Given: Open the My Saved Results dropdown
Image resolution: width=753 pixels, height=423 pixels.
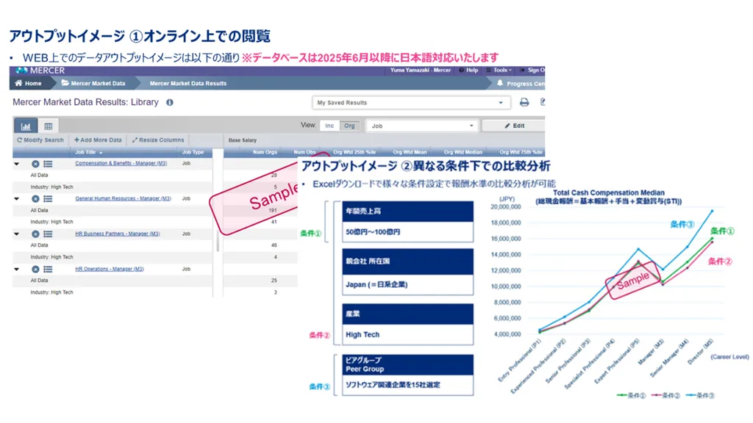Looking at the screenshot, I should coord(410,103).
